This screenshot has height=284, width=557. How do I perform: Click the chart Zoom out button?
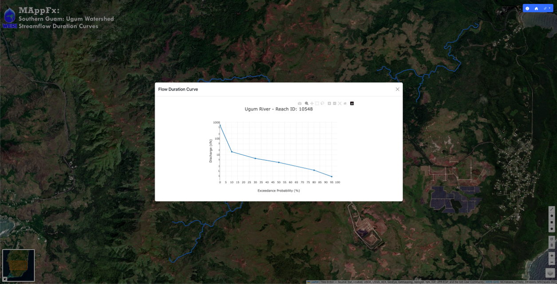point(335,103)
